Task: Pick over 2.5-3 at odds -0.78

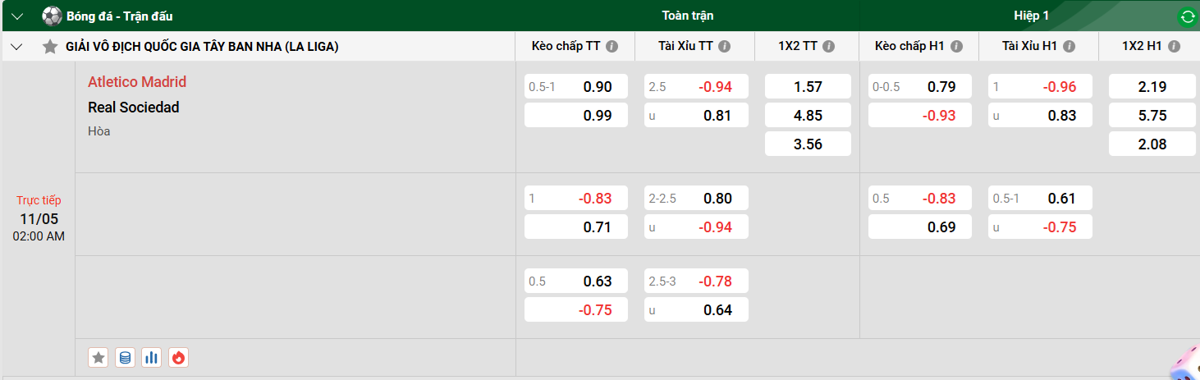Action: pos(696,281)
